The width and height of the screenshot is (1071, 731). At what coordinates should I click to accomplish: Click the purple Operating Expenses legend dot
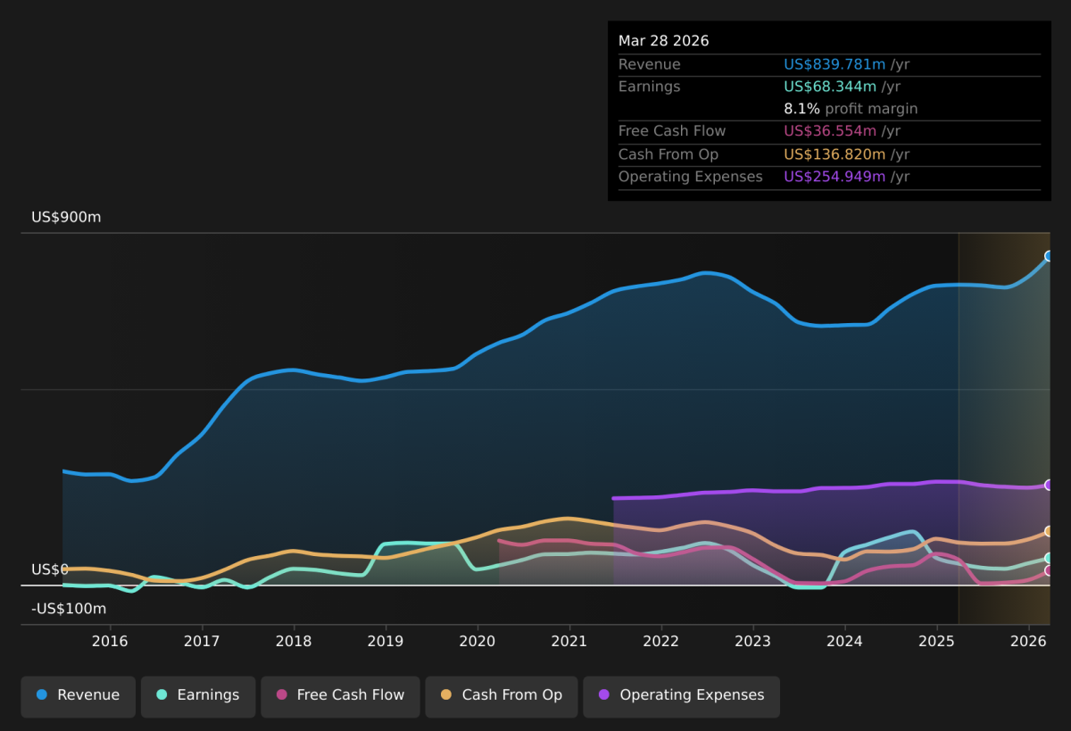click(604, 694)
